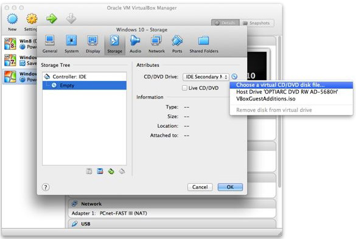Select Host Drive OPTIARC DVD RW entry

pyautogui.click(x=291, y=92)
